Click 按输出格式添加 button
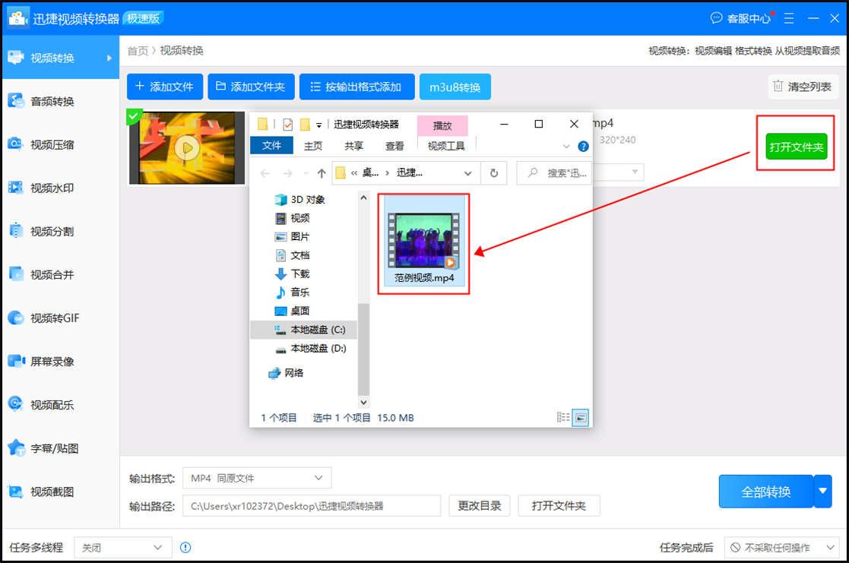This screenshot has height=563, width=849. [x=356, y=87]
